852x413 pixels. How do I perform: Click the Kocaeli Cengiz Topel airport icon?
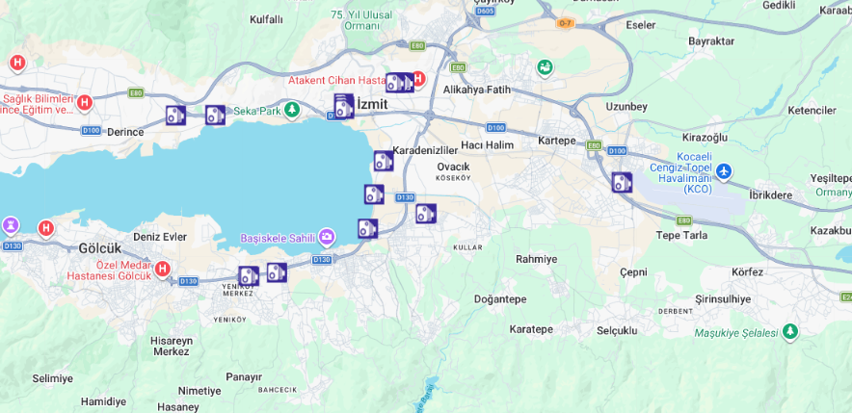(724, 171)
